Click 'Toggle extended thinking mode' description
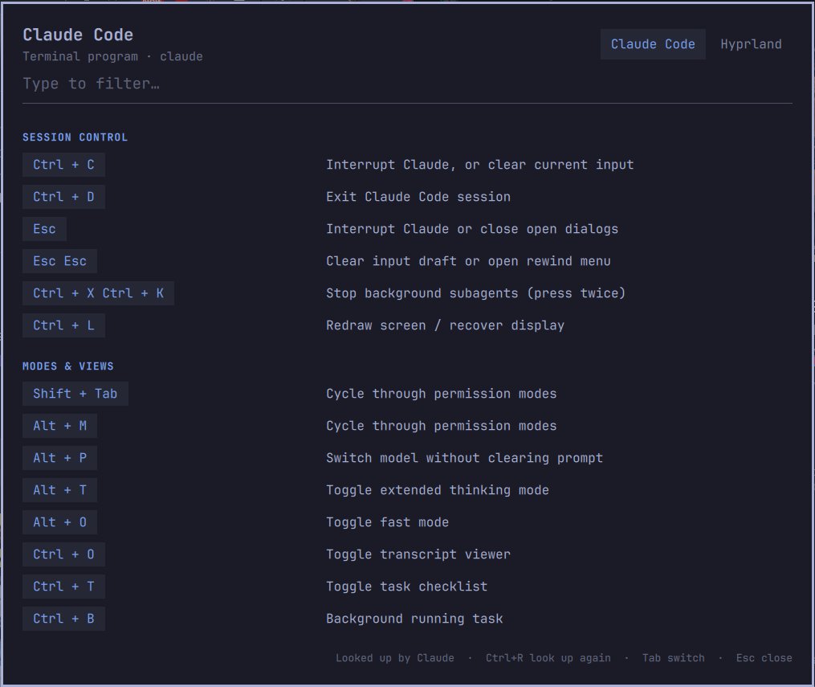 [x=437, y=490]
